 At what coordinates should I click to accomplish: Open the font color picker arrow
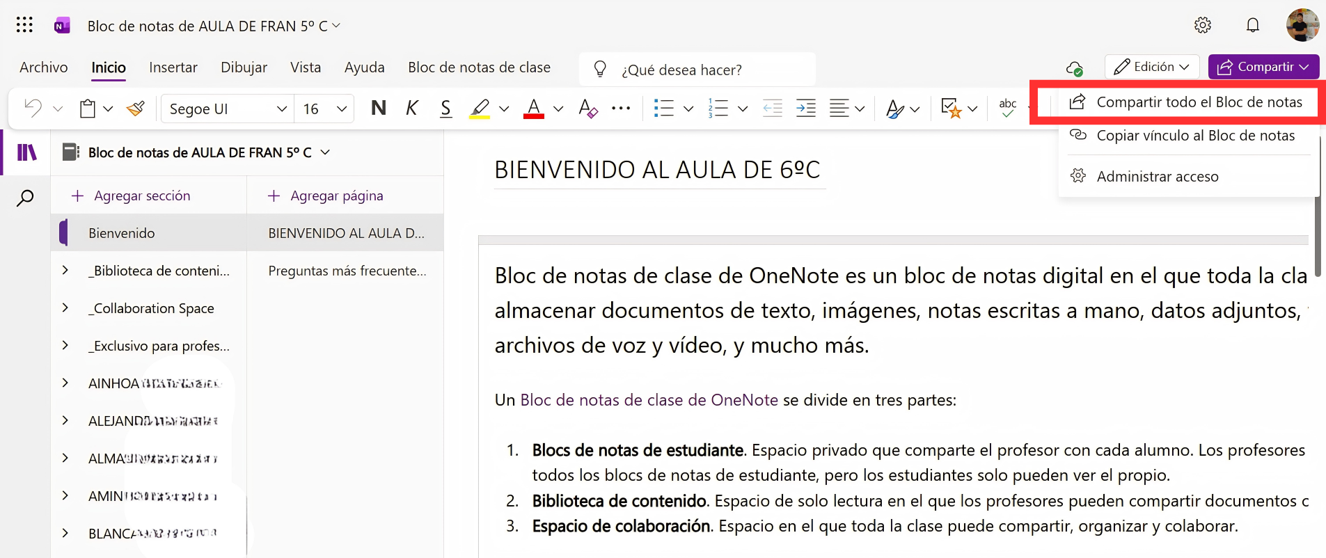(x=558, y=109)
